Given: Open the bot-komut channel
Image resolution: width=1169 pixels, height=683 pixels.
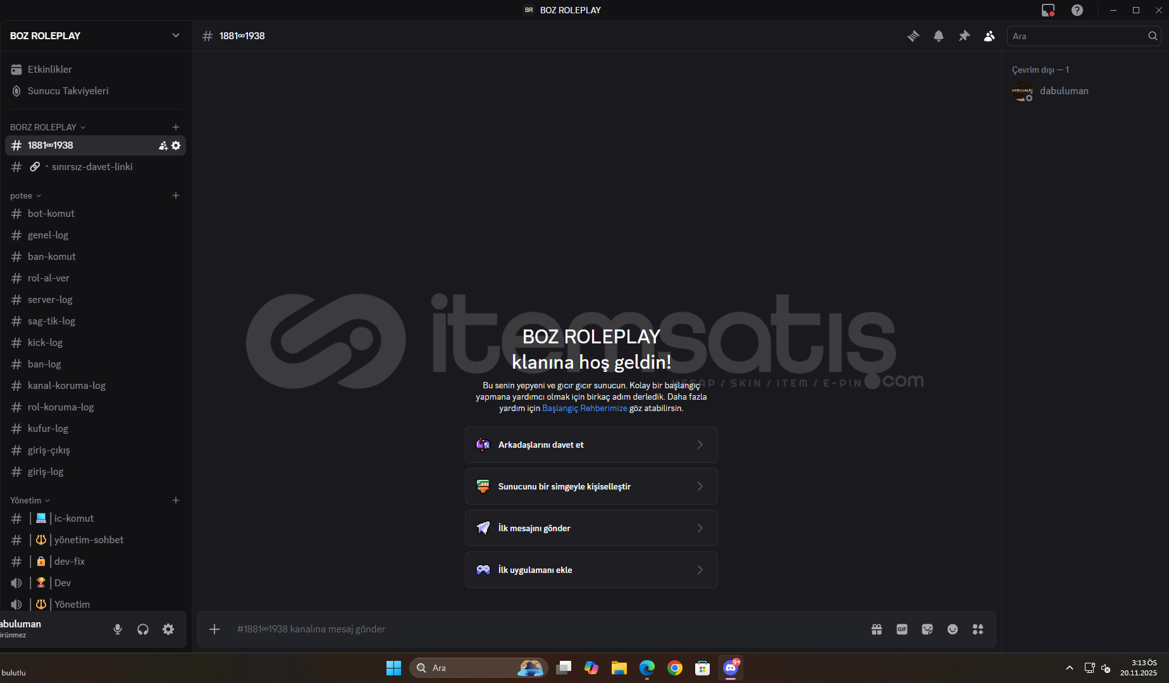Looking at the screenshot, I should (x=95, y=214).
